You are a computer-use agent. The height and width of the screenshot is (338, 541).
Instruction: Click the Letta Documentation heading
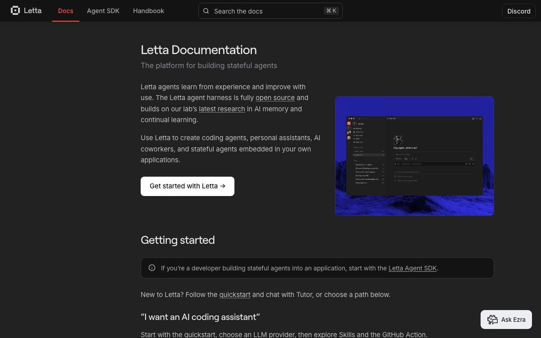click(199, 50)
